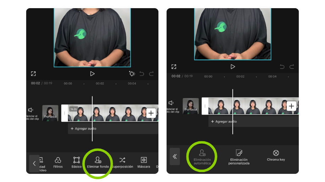Screen dimensions: 325x182
Task: Play the video in the left screen
Action: 92,74
